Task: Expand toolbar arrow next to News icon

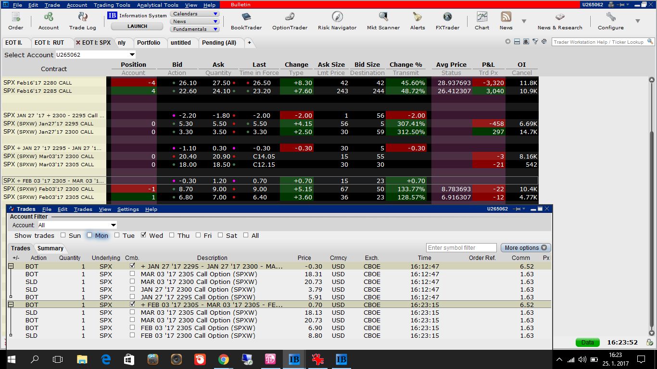Action: pos(524,21)
